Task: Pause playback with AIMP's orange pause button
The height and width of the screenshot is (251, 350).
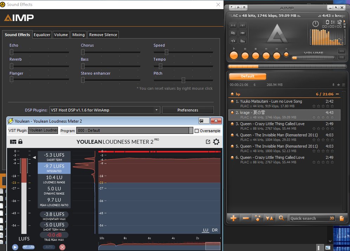Action: pos(245,56)
